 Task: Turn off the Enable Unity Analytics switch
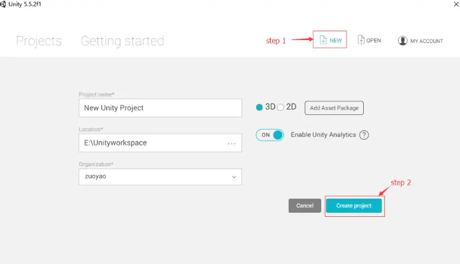(x=270, y=135)
